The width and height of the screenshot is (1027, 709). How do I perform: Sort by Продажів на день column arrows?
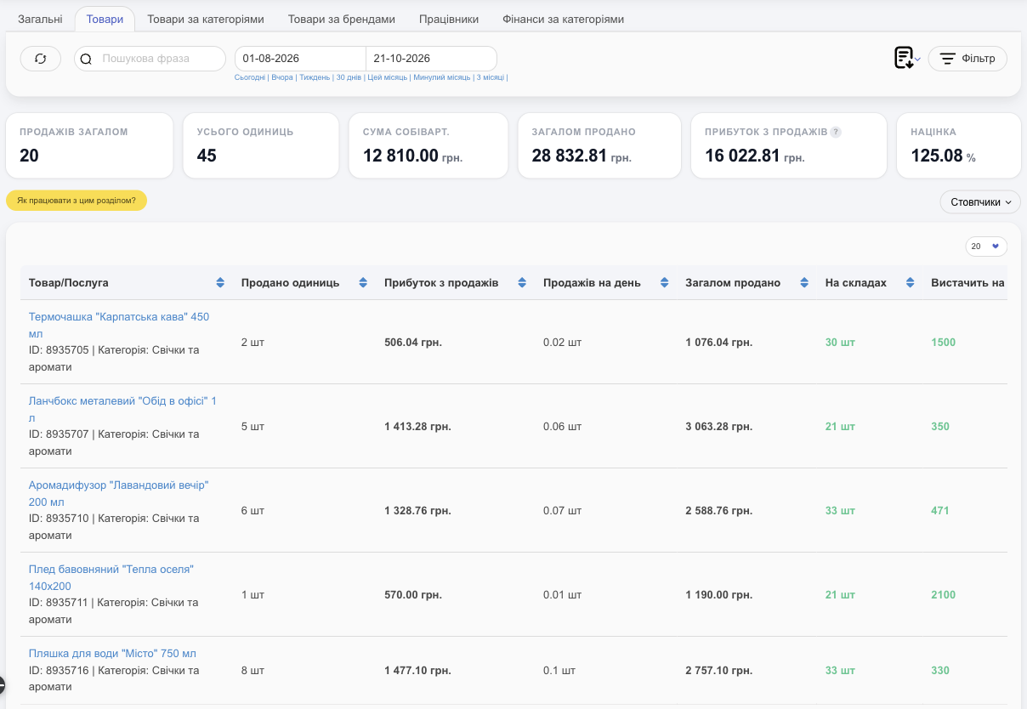(664, 283)
